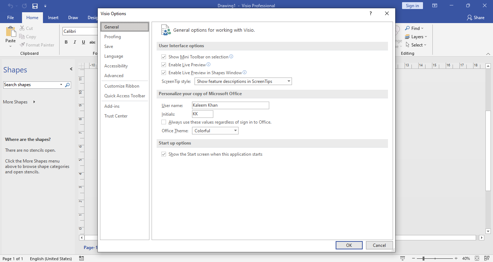Click the Paste clipboard icon

tap(10, 31)
